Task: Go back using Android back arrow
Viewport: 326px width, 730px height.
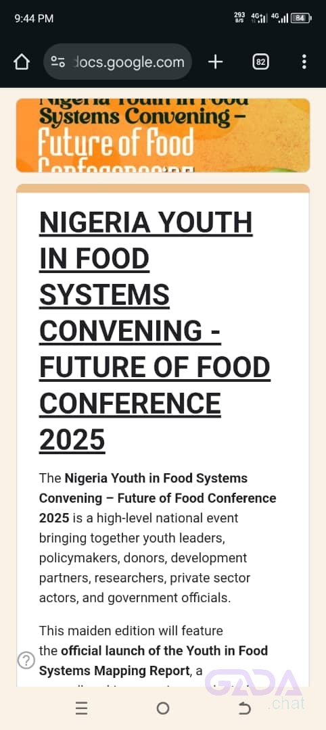Action: click(244, 708)
